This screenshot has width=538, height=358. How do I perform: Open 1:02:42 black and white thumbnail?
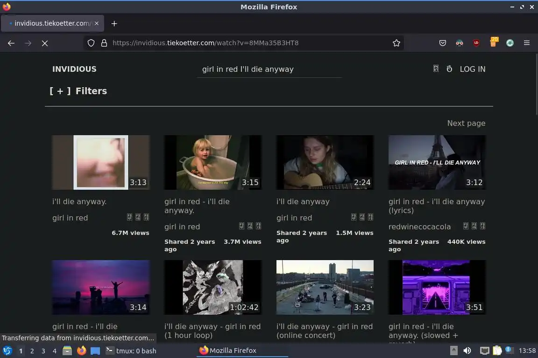(213, 287)
